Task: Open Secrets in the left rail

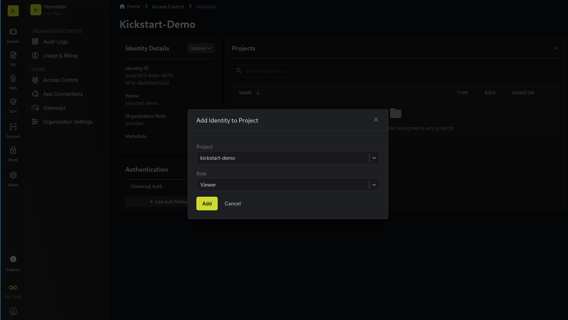Action: (x=13, y=36)
